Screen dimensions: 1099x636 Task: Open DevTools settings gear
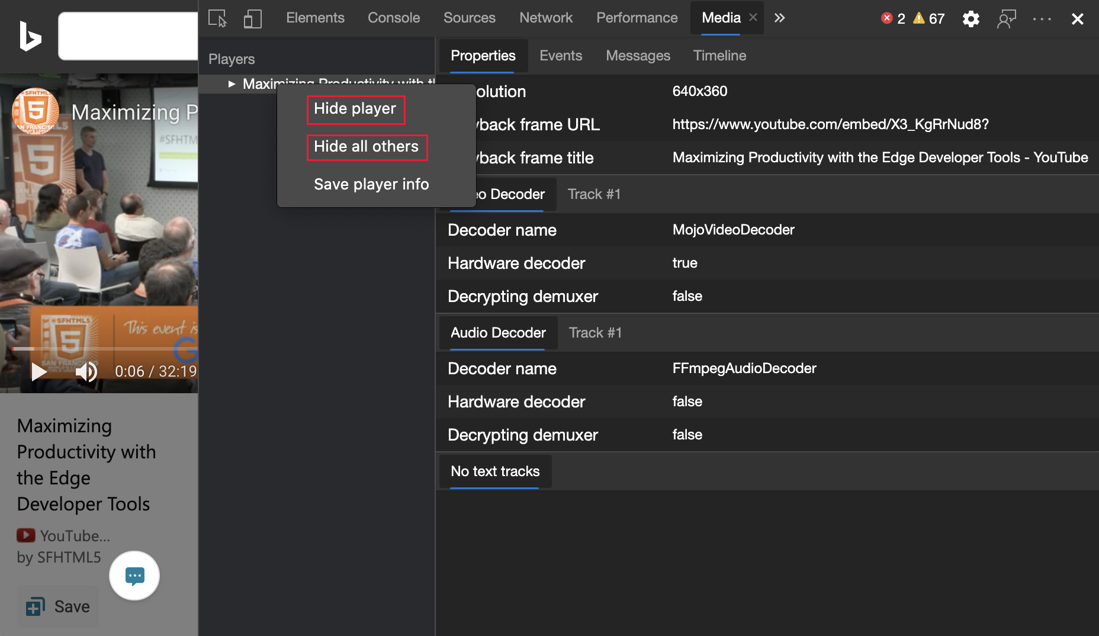pyautogui.click(x=971, y=19)
